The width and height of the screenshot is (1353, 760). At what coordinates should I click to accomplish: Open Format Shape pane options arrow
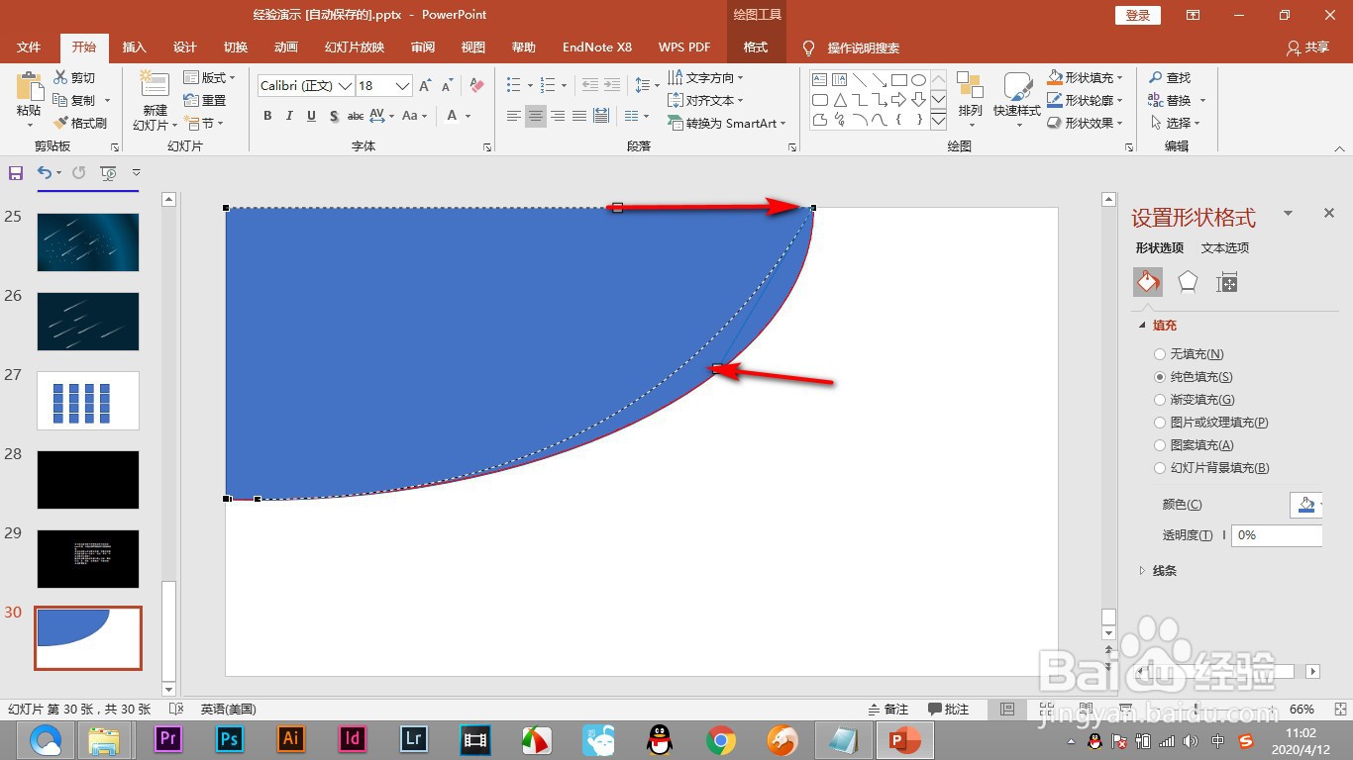pyautogui.click(x=1288, y=213)
